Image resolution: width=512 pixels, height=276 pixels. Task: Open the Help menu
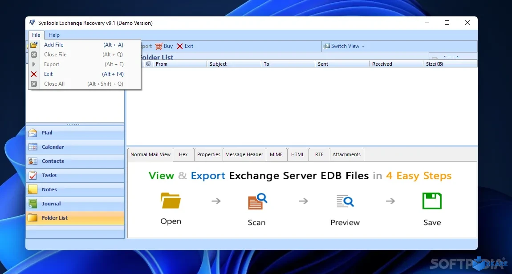pos(54,35)
